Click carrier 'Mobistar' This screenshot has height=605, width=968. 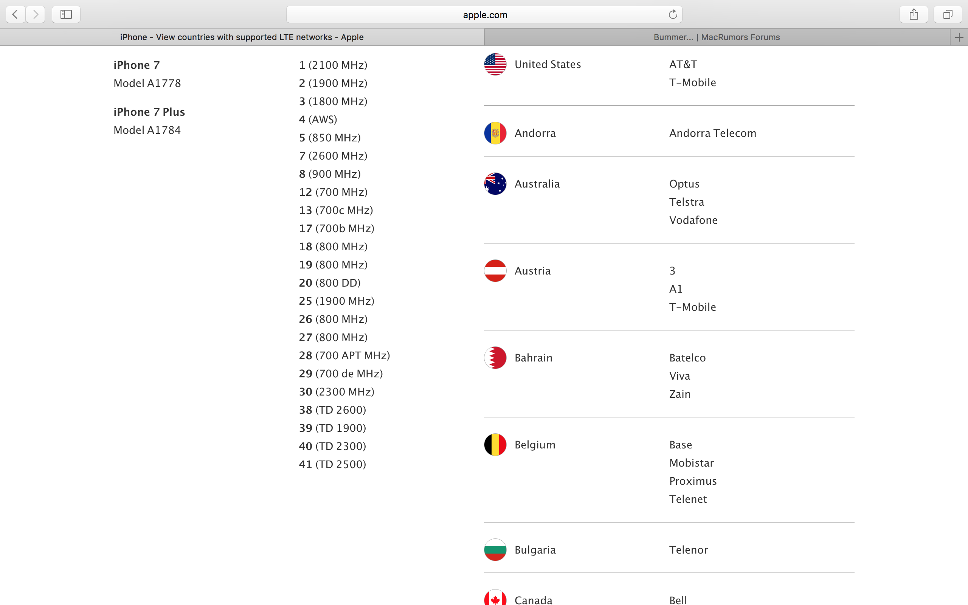click(691, 463)
